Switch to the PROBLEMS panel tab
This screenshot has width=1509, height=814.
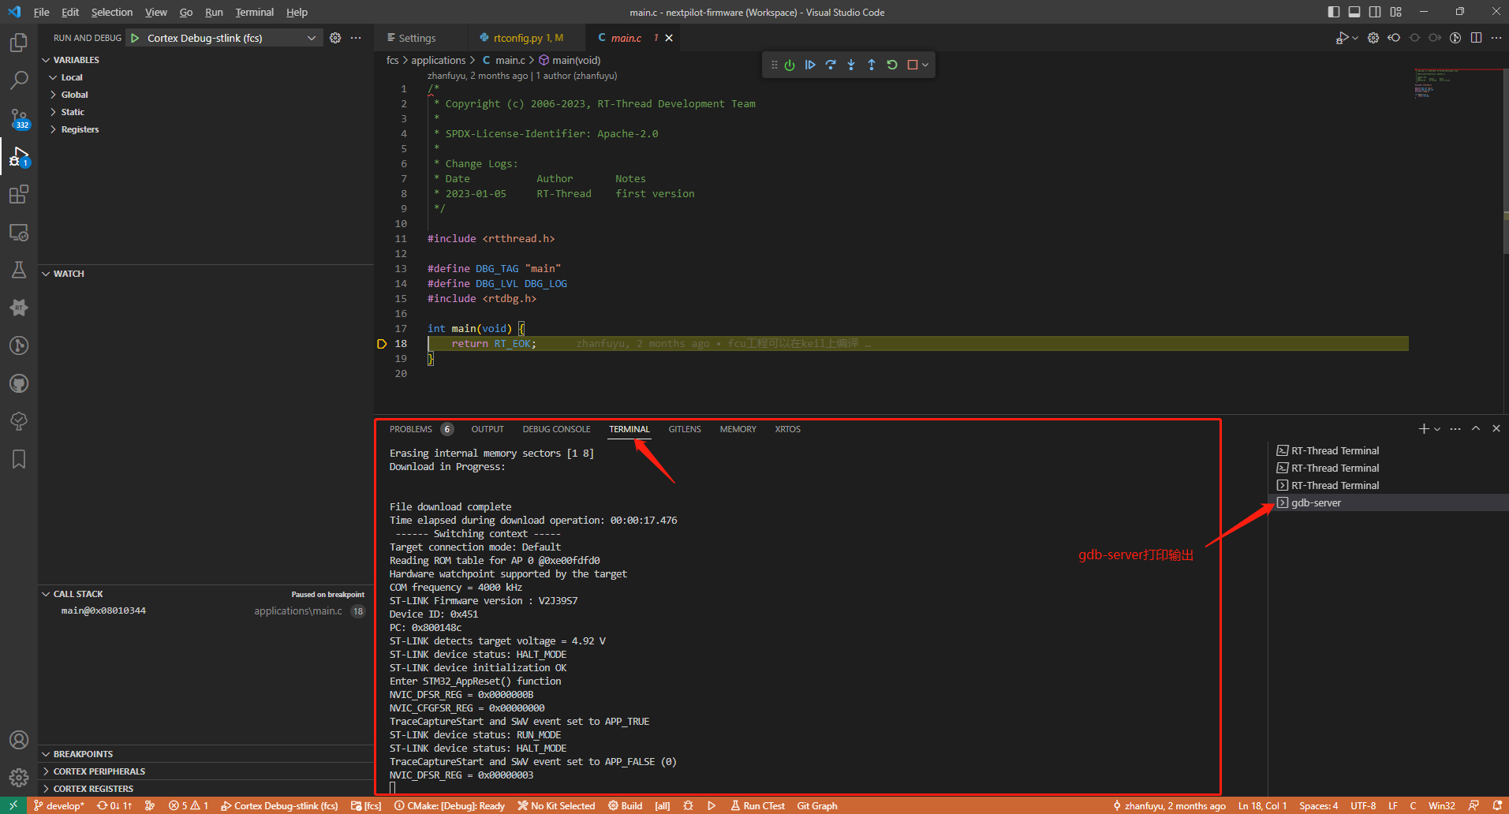click(x=411, y=429)
